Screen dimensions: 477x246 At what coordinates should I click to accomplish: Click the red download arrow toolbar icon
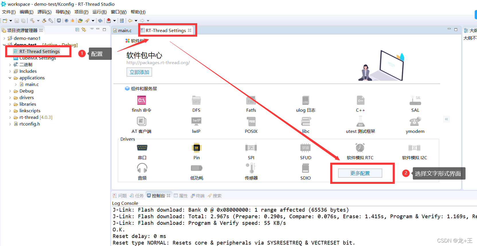coord(109,21)
